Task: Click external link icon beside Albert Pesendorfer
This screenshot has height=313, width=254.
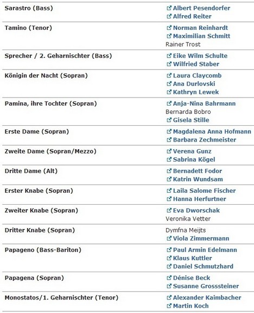Action: coord(169,8)
